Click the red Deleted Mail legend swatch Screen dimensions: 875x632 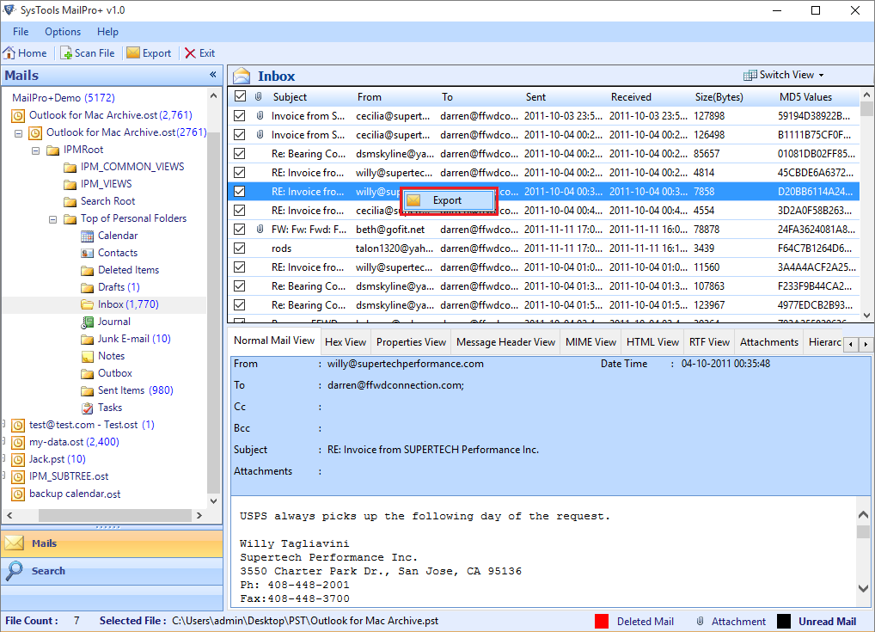coord(602,621)
